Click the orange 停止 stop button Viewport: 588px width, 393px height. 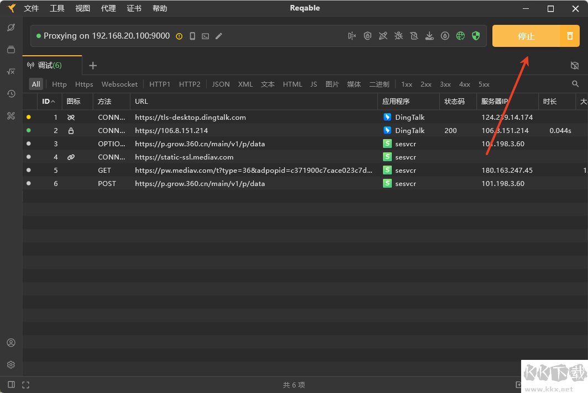pyautogui.click(x=526, y=36)
